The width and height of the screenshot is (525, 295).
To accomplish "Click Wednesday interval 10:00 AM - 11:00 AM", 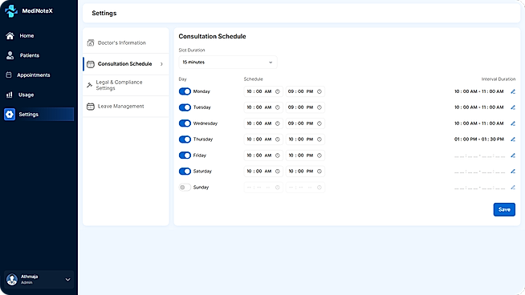I will point(478,123).
